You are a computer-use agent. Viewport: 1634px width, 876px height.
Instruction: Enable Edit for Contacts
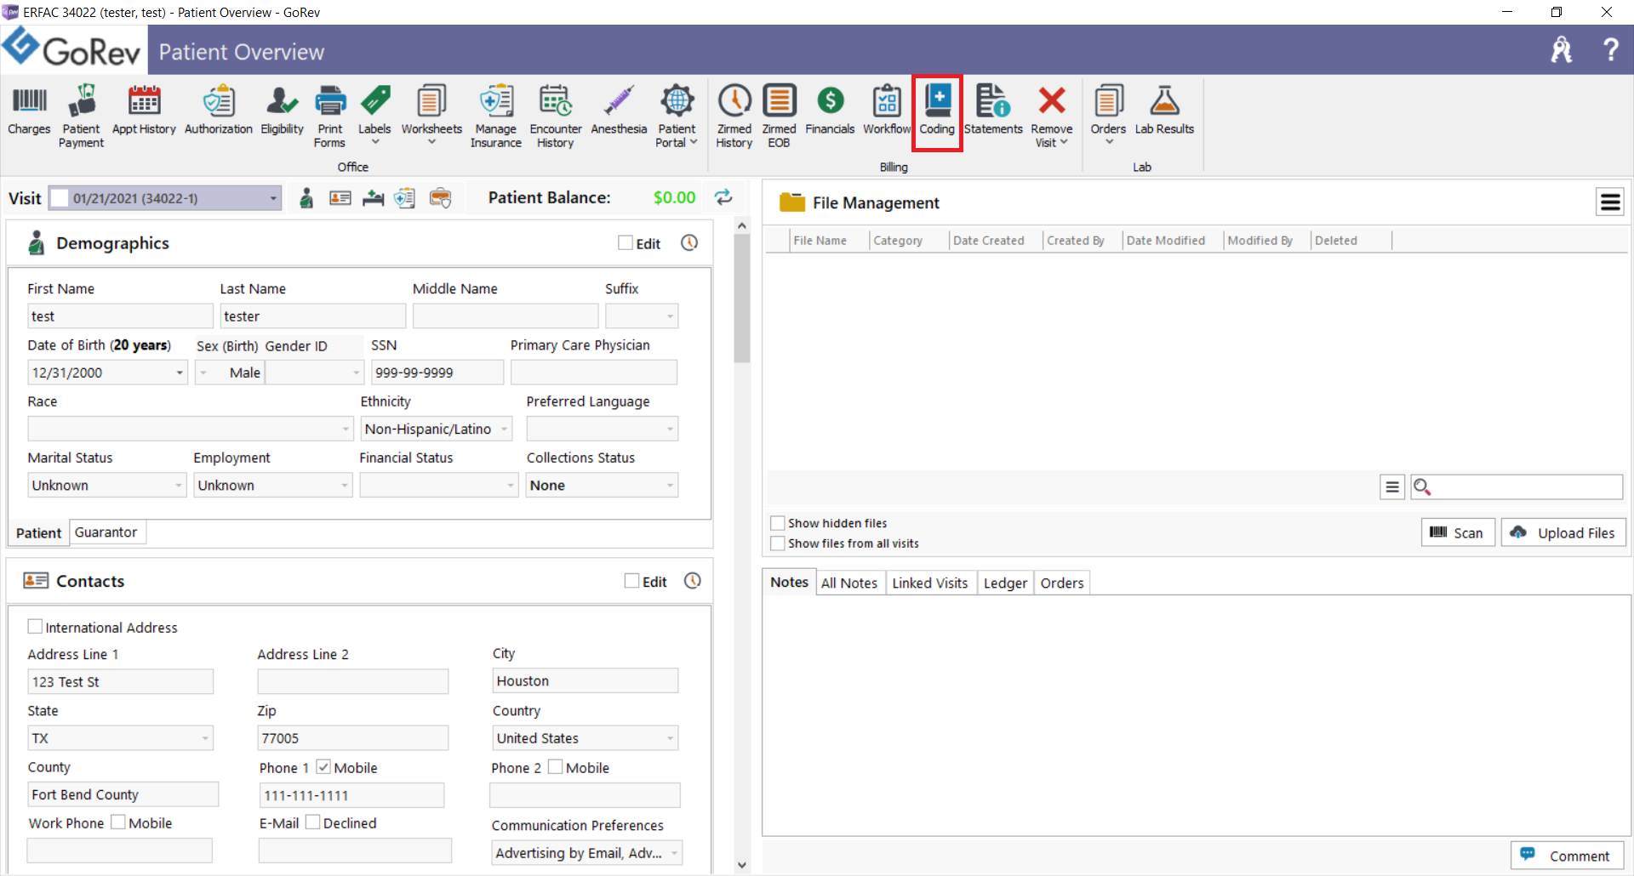[631, 581]
